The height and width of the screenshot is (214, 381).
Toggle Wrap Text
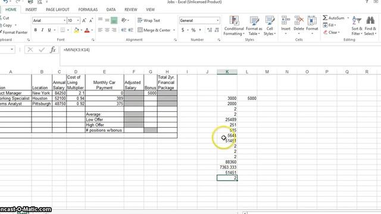point(149,21)
